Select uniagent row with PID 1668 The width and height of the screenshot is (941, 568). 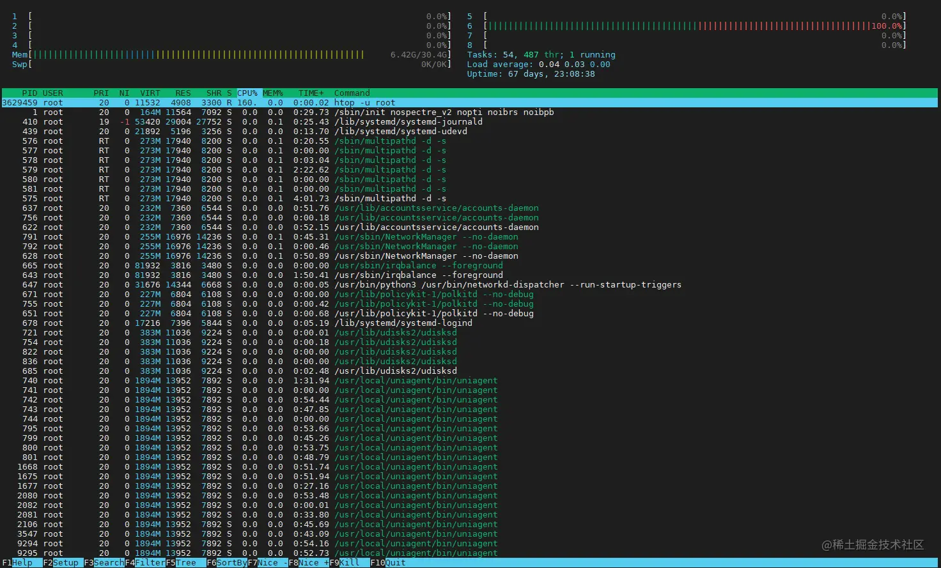coord(470,467)
